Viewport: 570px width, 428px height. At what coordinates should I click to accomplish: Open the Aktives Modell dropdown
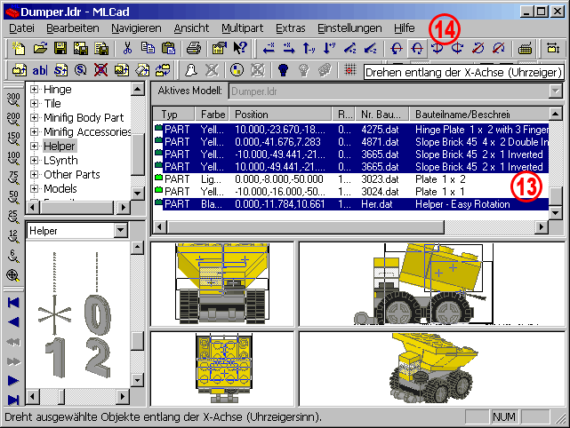point(556,91)
